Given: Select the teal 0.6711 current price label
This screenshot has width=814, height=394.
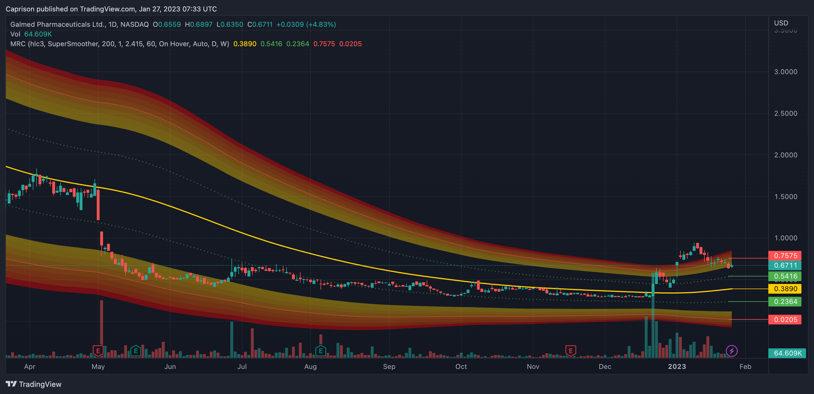Looking at the screenshot, I should click(x=785, y=265).
